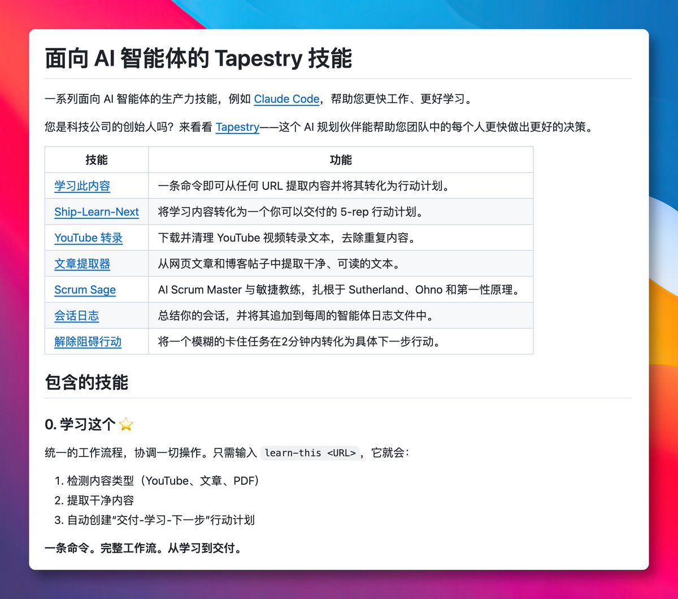Open the 解除阻碍行动 skill link
Screen dimensions: 678x599
point(88,342)
